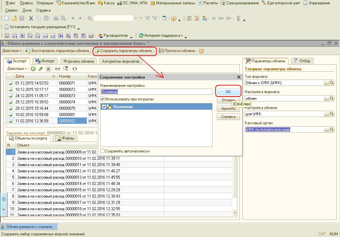Click the pencil edit icon in Export tab
This screenshot has height=237, width=340.
pyautogui.click(x=41, y=69)
